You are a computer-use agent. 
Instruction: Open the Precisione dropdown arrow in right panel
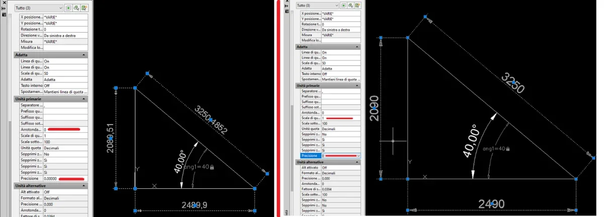(358, 156)
